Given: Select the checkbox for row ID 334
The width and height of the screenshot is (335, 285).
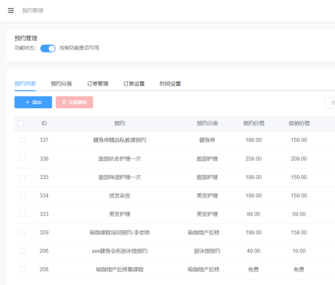Looking at the screenshot, I should 22,196.
